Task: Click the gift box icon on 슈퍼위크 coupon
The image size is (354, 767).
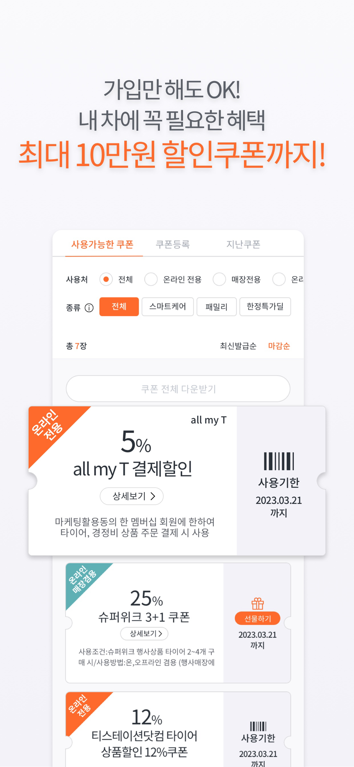Action: click(257, 604)
